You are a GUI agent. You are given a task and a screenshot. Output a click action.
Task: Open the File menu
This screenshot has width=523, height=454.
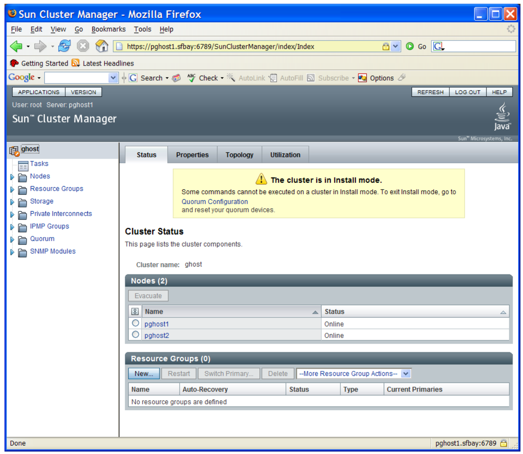[x=16, y=29]
